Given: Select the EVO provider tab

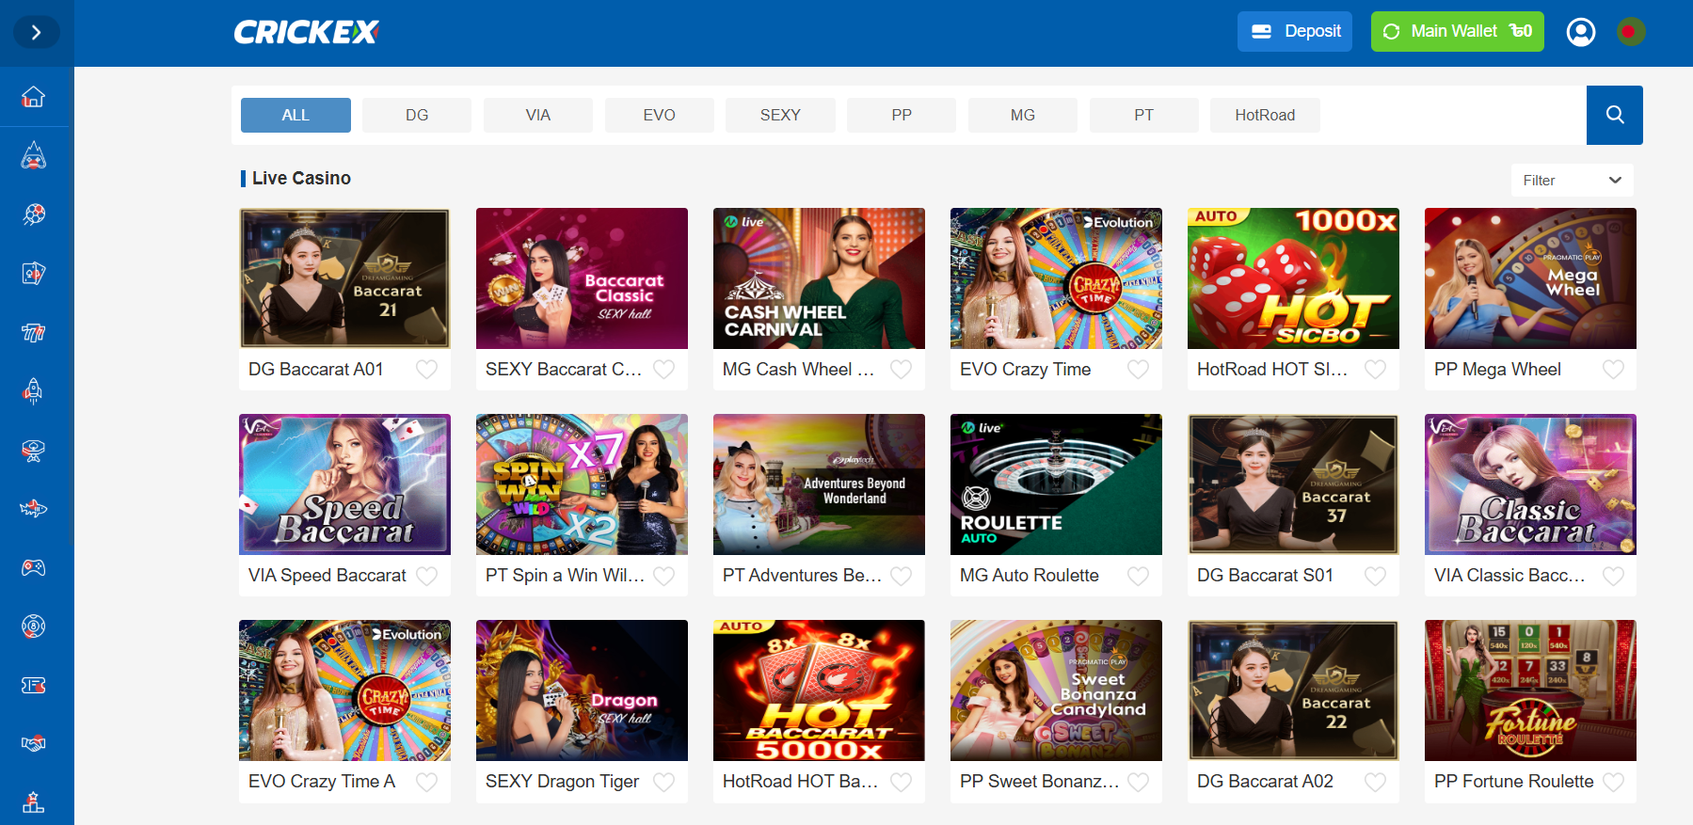Looking at the screenshot, I should [659, 115].
